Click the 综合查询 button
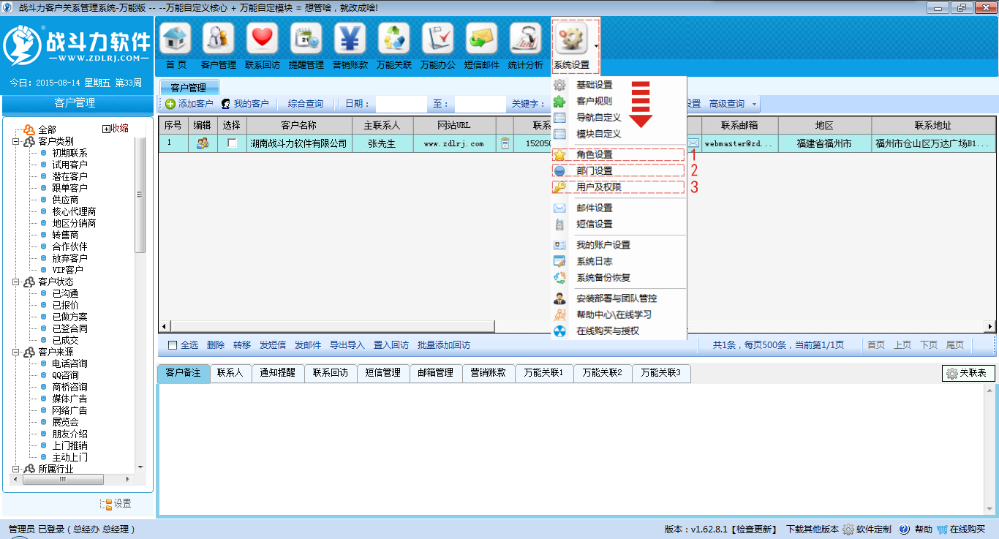This screenshot has height=539, width=999. pyautogui.click(x=306, y=104)
